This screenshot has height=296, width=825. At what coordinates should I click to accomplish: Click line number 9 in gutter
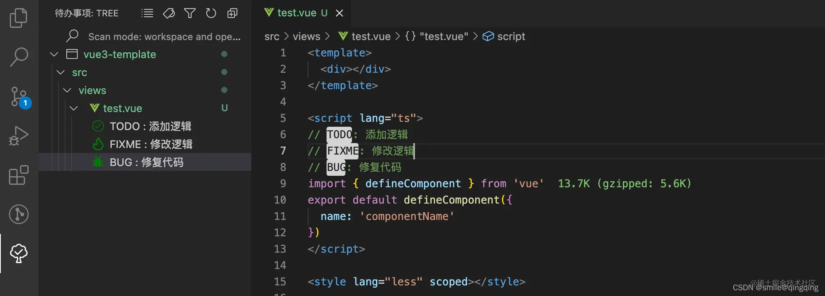pos(283,184)
